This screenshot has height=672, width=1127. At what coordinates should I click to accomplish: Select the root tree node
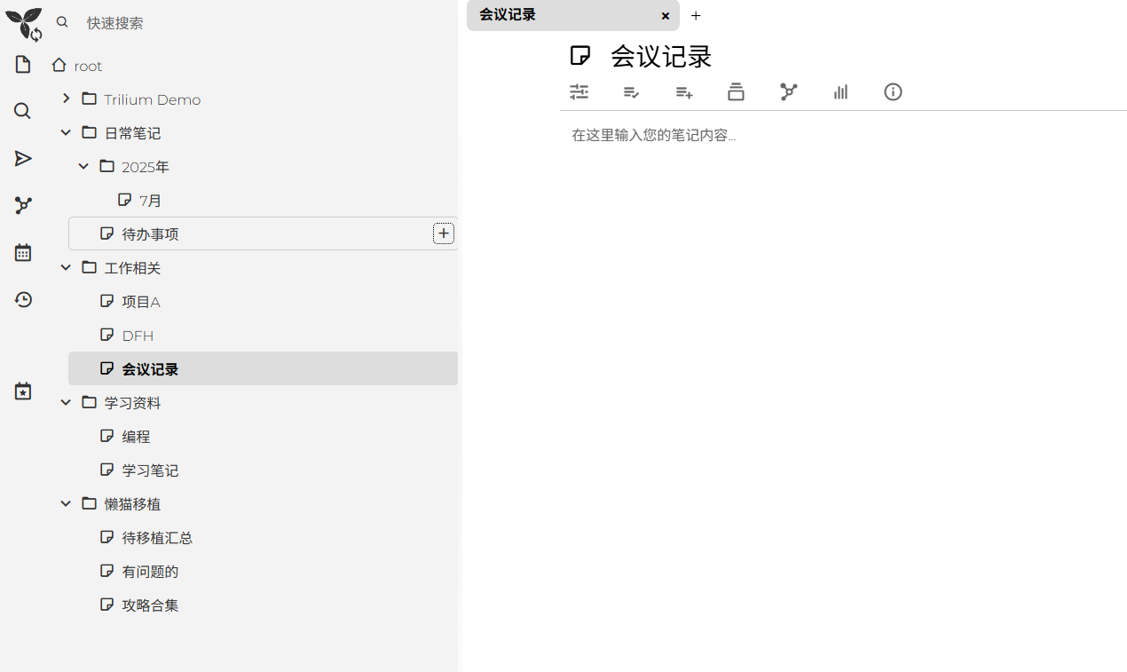click(x=88, y=66)
